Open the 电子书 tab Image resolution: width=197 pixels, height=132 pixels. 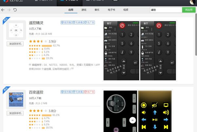pos(111,10)
